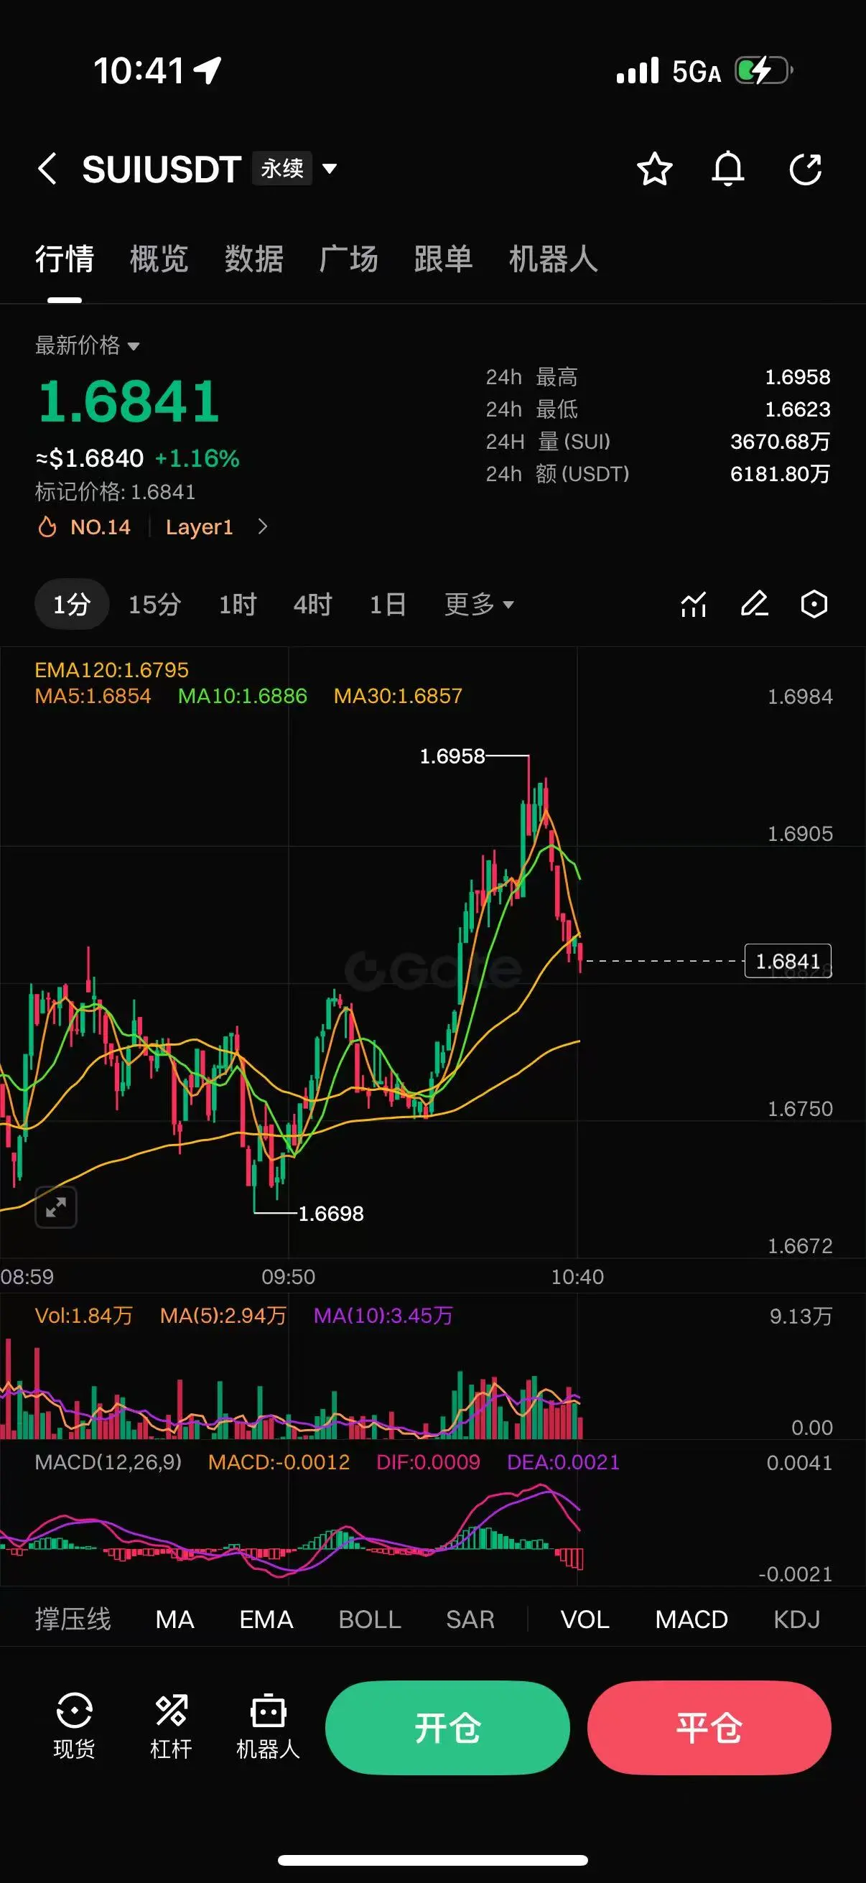Tap green 开仓 open position button

tap(447, 1728)
